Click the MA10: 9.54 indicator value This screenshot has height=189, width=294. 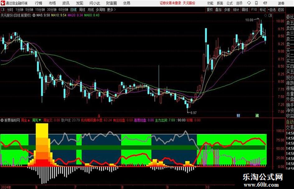(59, 15)
